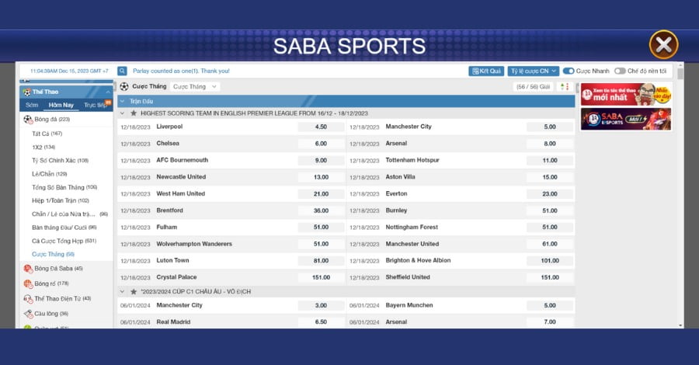Click the soccer ball beside Cược Thắng heading

click(x=124, y=86)
